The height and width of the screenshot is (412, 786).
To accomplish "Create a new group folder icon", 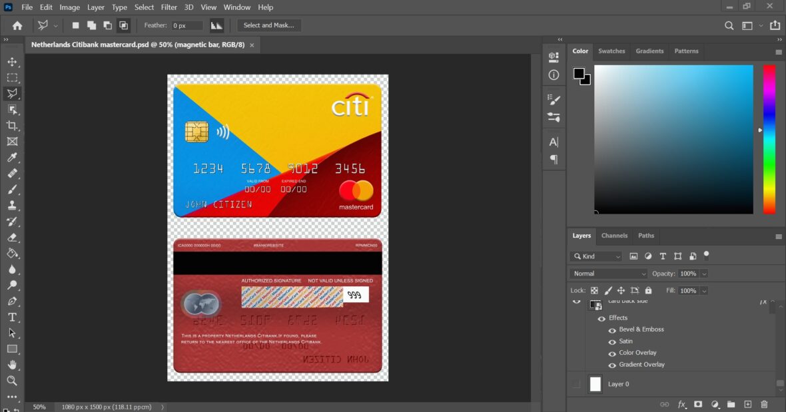I will pos(731,404).
